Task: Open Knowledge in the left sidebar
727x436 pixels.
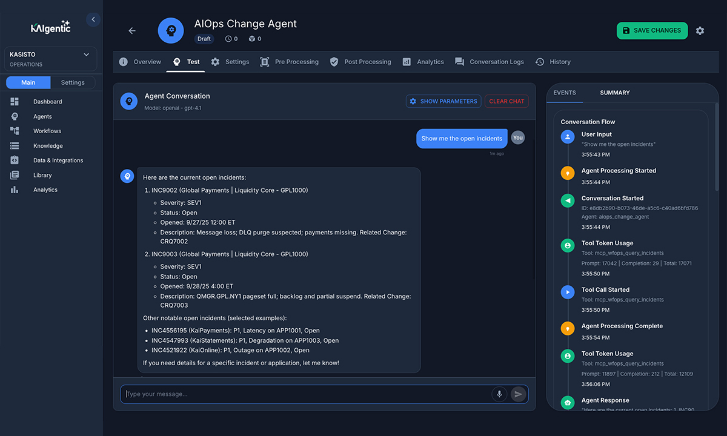Action: 48,146
